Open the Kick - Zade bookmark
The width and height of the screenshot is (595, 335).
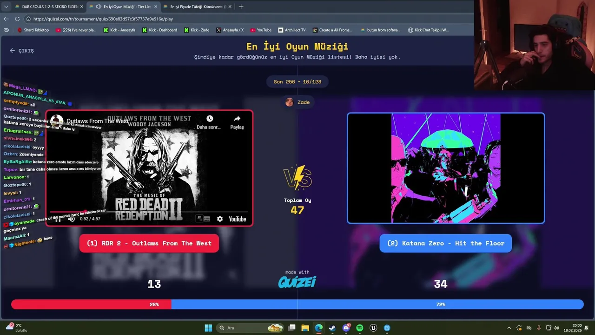tap(197, 30)
